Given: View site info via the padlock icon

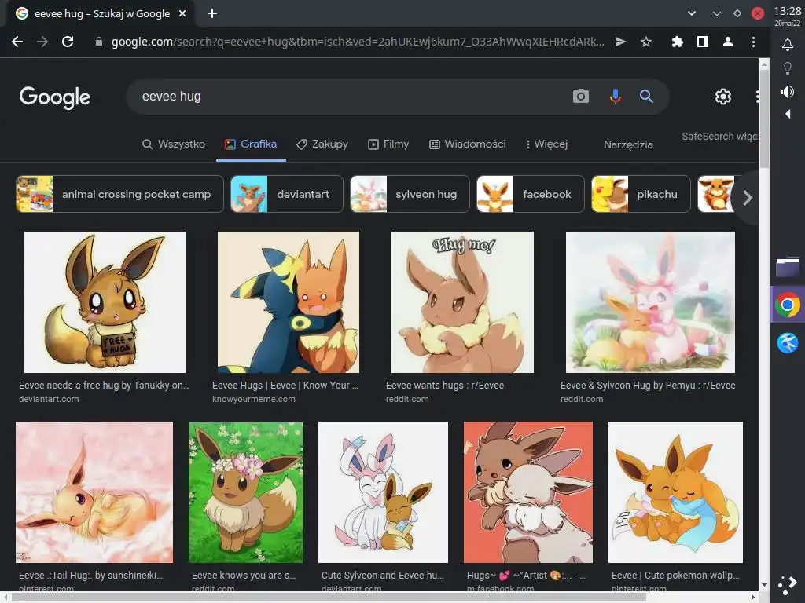Looking at the screenshot, I should [98, 42].
